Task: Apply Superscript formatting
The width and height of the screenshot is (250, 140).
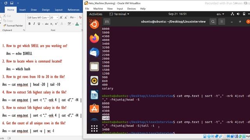Action: [56, 24]
